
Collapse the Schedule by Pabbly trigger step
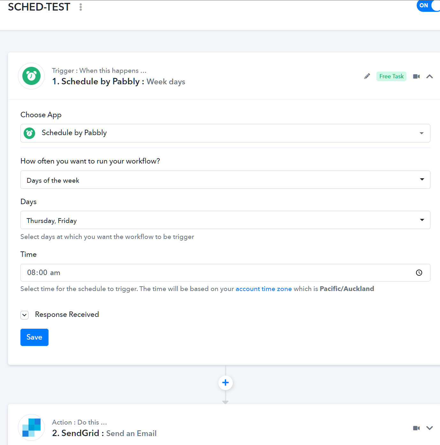pos(429,76)
